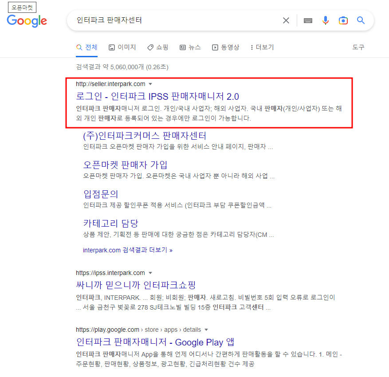Clear the search query with X
This screenshot has width=389, height=377.
286,20
